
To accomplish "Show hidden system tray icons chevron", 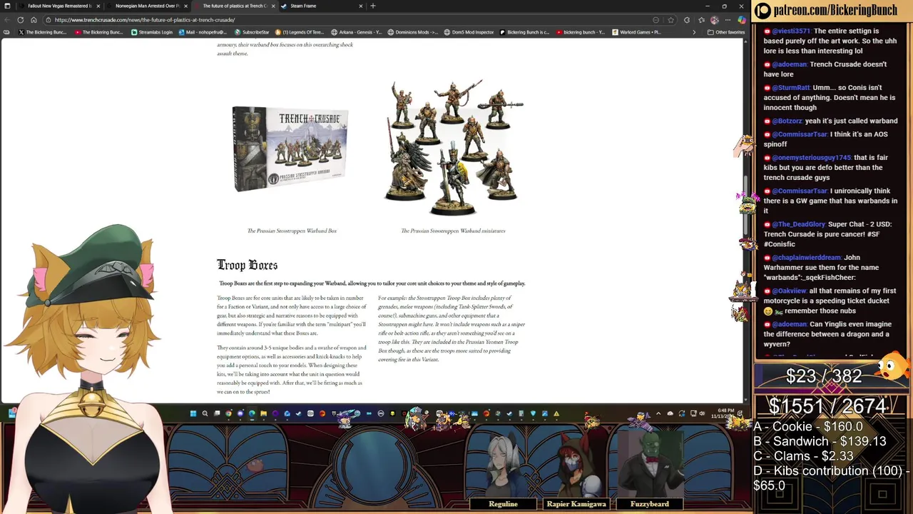I will click(x=658, y=413).
